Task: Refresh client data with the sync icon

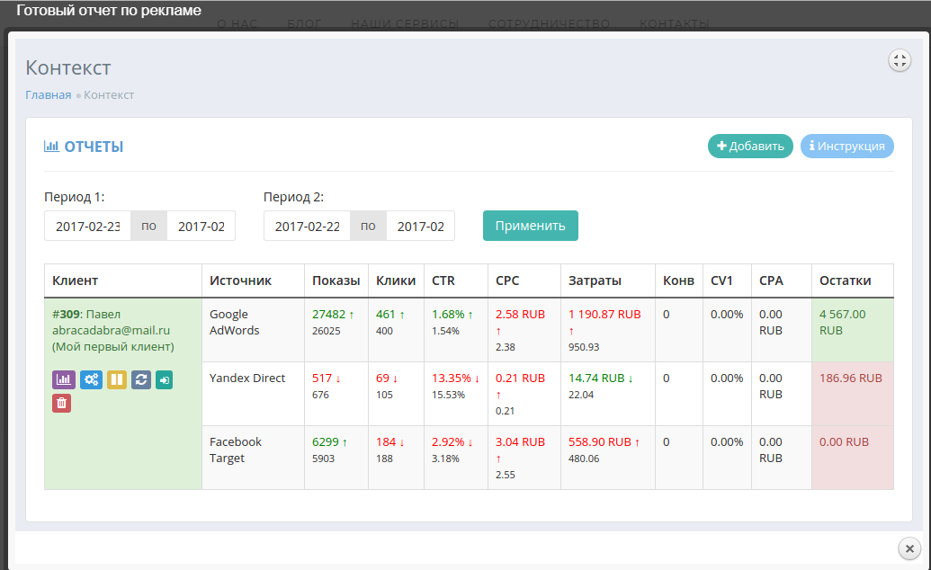Action: click(x=141, y=380)
